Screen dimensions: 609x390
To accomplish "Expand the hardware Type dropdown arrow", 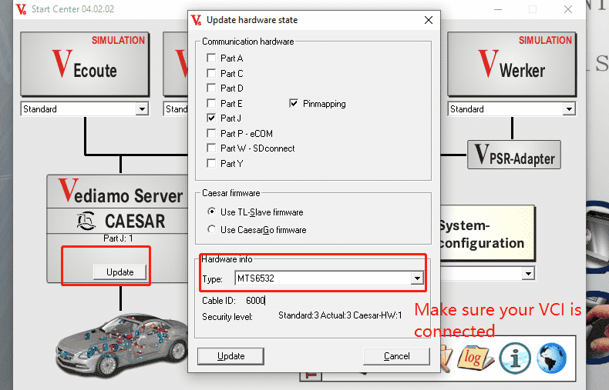I will point(417,278).
